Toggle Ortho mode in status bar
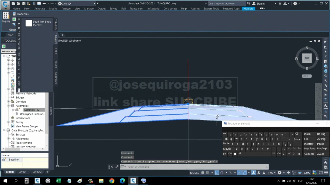330x185 pixels. click(x=217, y=173)
